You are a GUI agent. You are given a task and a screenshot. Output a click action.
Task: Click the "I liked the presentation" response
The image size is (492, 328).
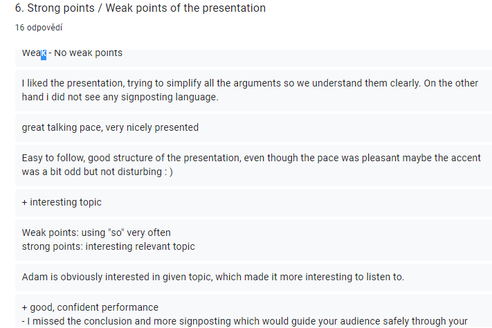pos(249,83)
